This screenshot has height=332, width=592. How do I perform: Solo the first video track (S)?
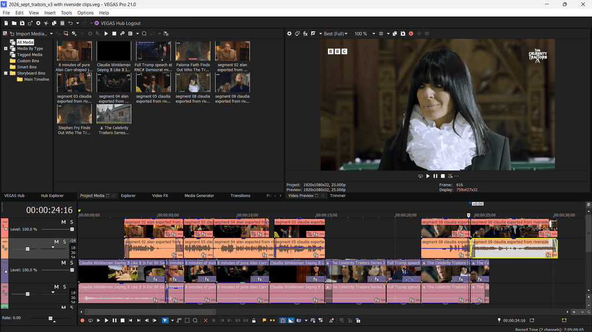point(71,222)
